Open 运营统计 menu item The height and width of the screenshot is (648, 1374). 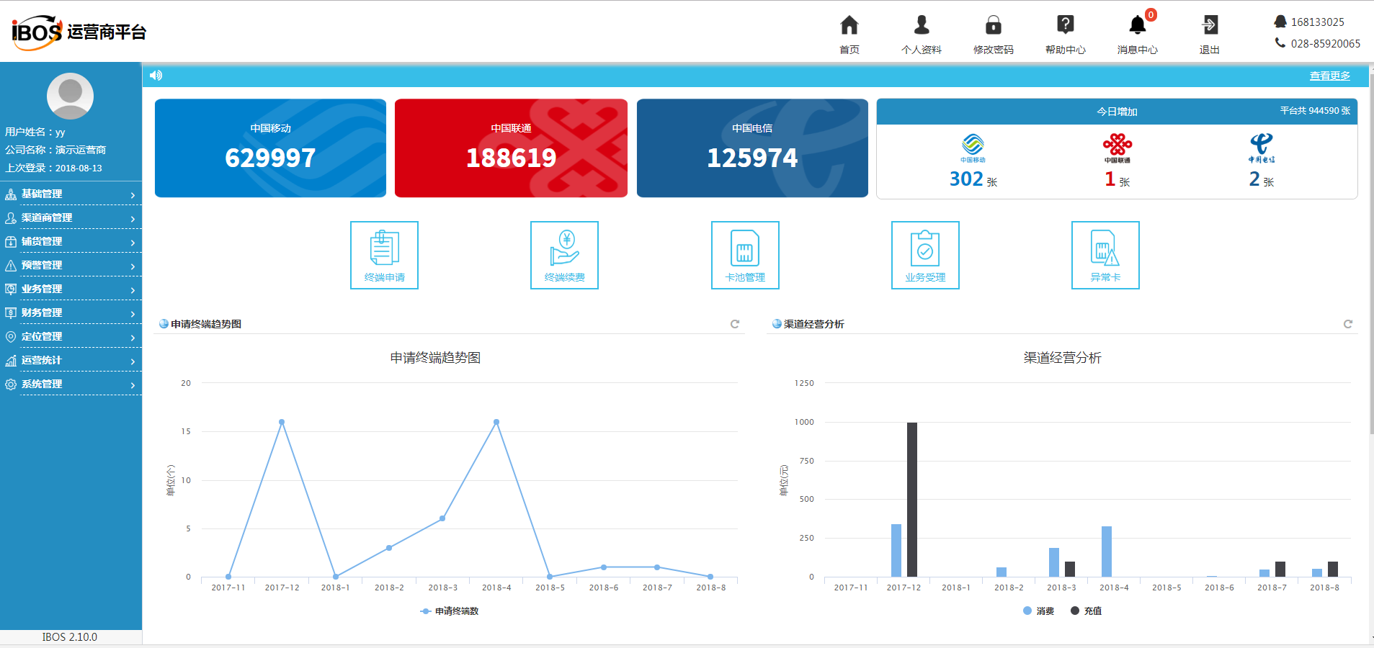(x=71, y=361)
